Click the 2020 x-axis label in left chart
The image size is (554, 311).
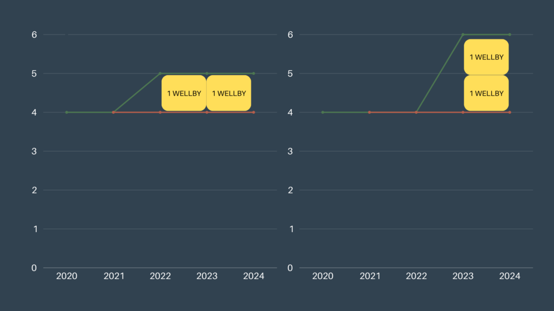point(67,276)
